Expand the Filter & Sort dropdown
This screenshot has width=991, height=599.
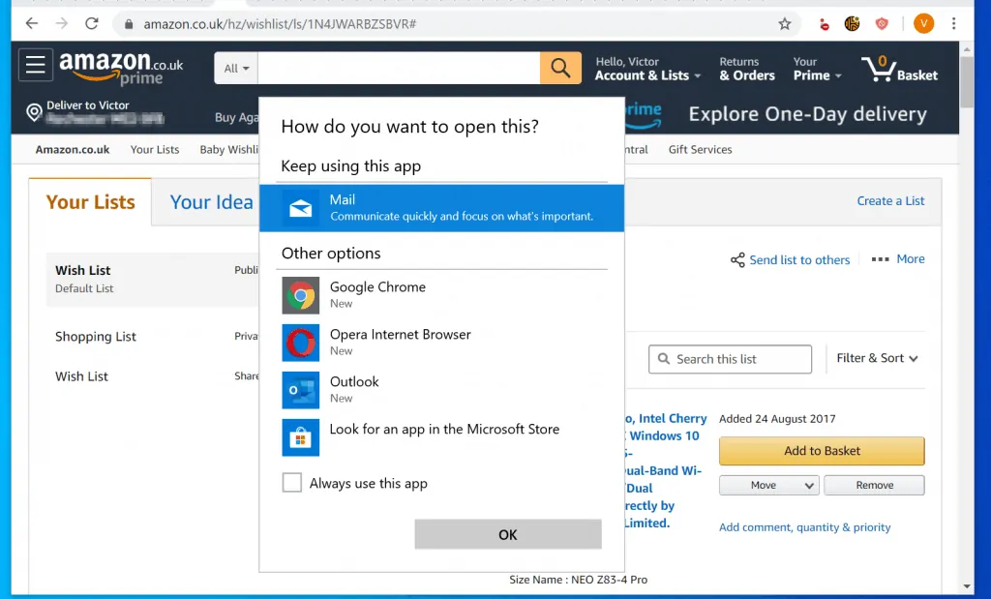pyautogui.click(x=875, y=358)
